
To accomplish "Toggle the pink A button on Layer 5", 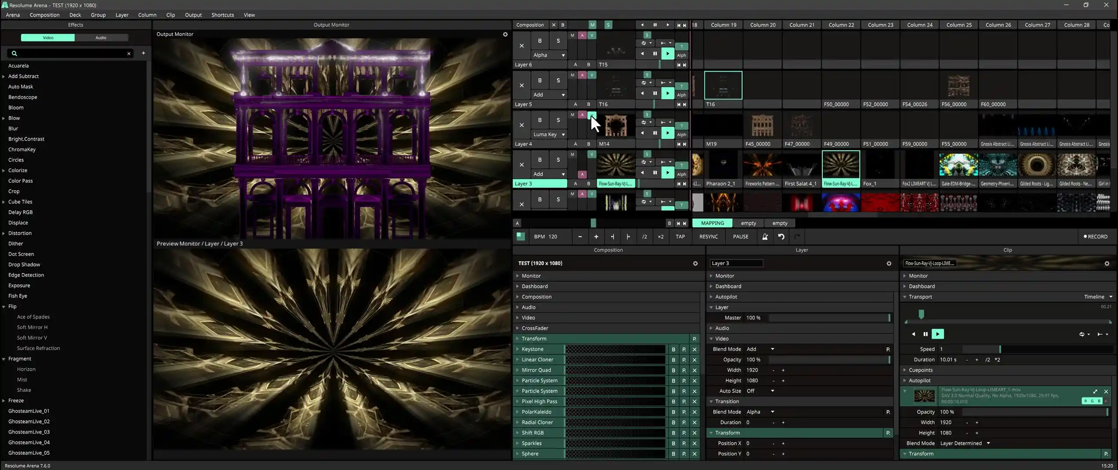I will [x=582, y=75].
